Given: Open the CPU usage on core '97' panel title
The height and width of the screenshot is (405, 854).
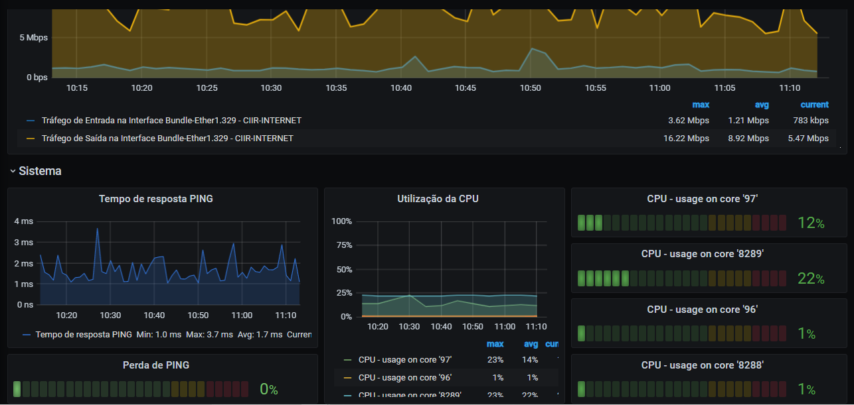Looking at the screenshot, I should [x=703, y=198].
